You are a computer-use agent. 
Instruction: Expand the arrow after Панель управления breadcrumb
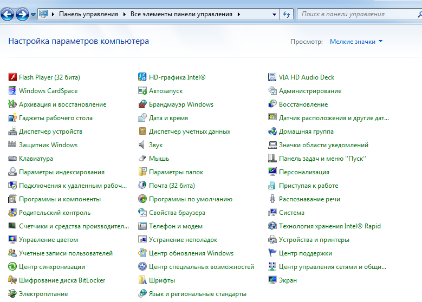pos(125,14)
